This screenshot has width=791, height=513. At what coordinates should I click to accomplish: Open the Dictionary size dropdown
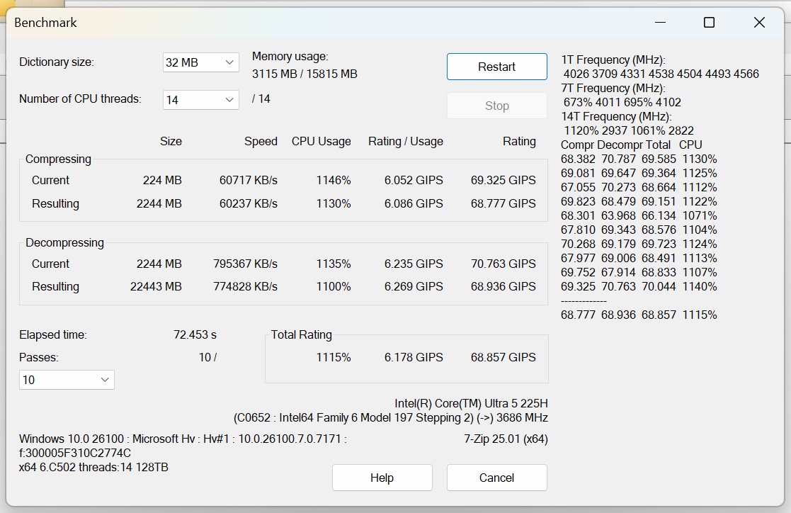coord(200,62)
